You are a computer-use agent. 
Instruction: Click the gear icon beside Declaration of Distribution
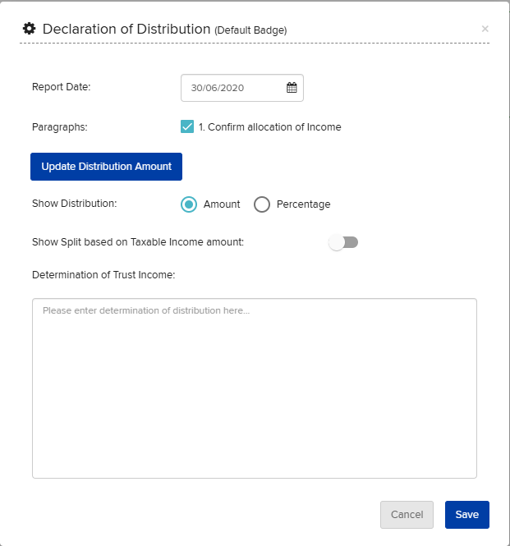tap(30, 29)
